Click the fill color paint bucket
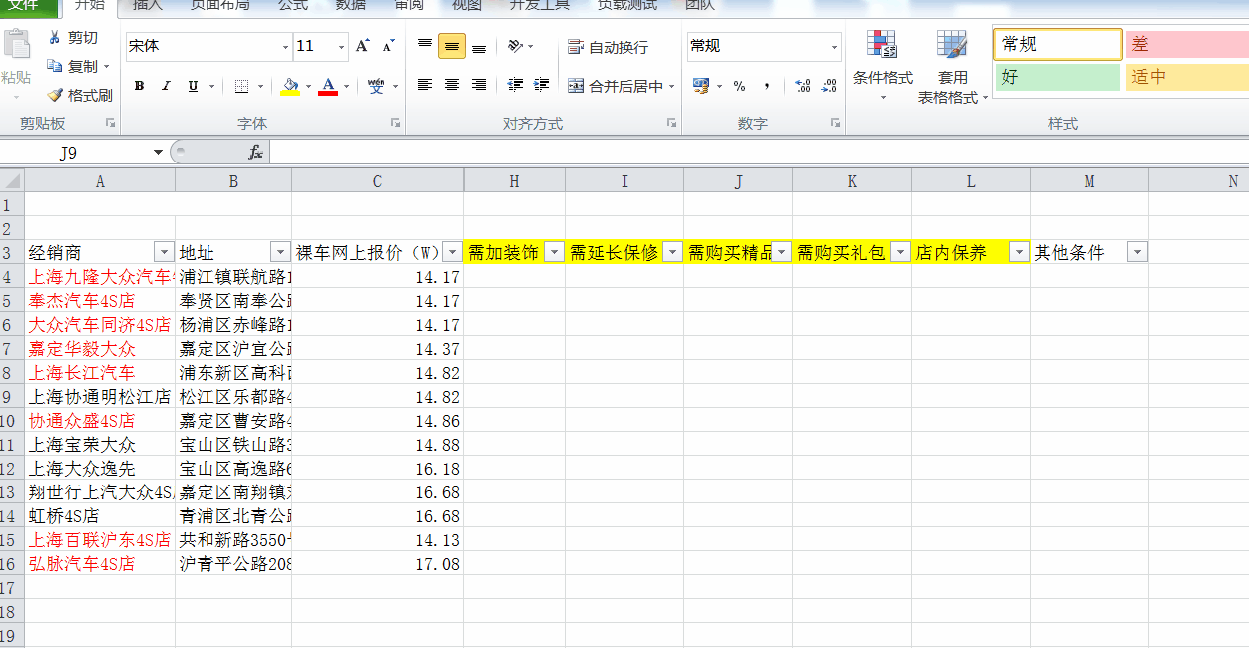This screenshot has height=648, width=1249. pos(290,87)
